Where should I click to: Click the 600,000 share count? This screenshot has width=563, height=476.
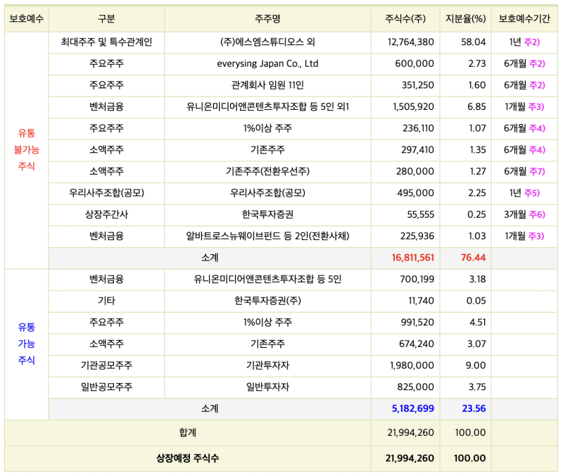point(415,64)
